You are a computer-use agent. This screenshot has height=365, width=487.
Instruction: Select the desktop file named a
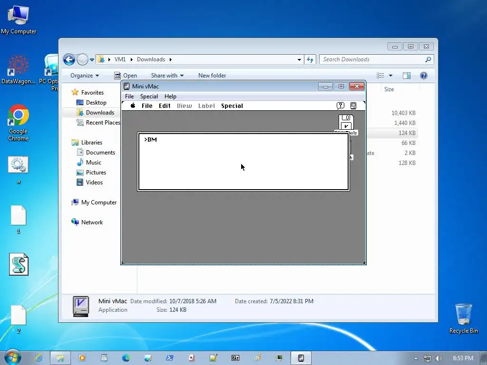(19, 170)
